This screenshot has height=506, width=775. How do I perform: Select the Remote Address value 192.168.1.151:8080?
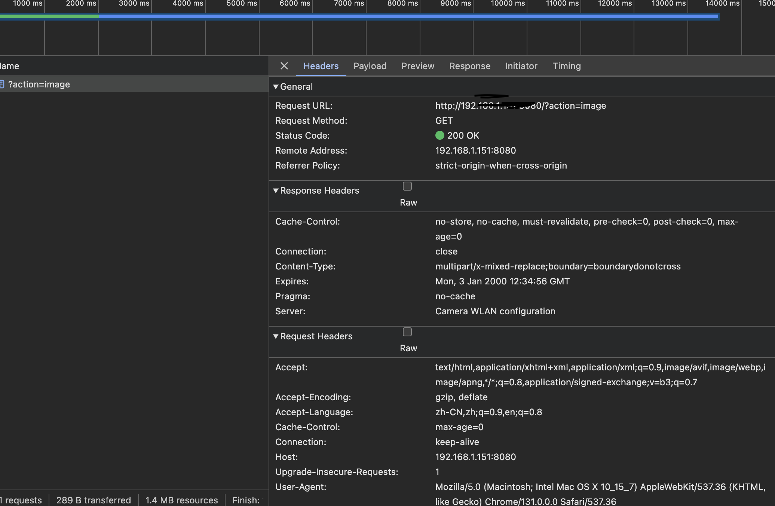coord(475,151)
